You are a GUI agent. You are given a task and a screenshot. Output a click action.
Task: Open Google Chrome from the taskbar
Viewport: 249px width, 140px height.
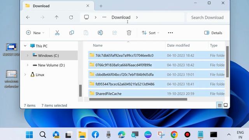[x=174, y=135]
